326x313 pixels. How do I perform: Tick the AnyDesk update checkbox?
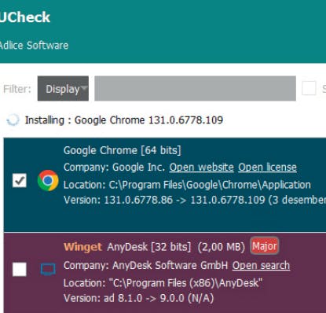(x=20, y=269)
